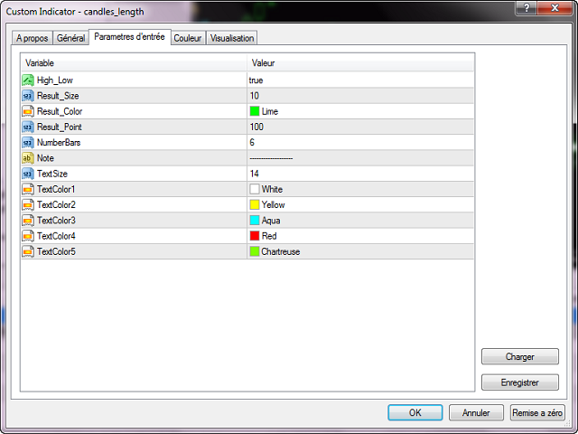Click the TextColor5 color type icon
578x434 pixels.
click(28, 251)
